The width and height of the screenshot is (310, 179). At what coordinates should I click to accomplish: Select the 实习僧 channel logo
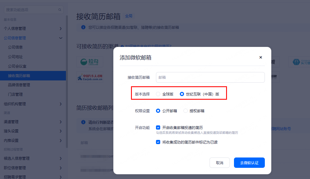pos(300,62)
